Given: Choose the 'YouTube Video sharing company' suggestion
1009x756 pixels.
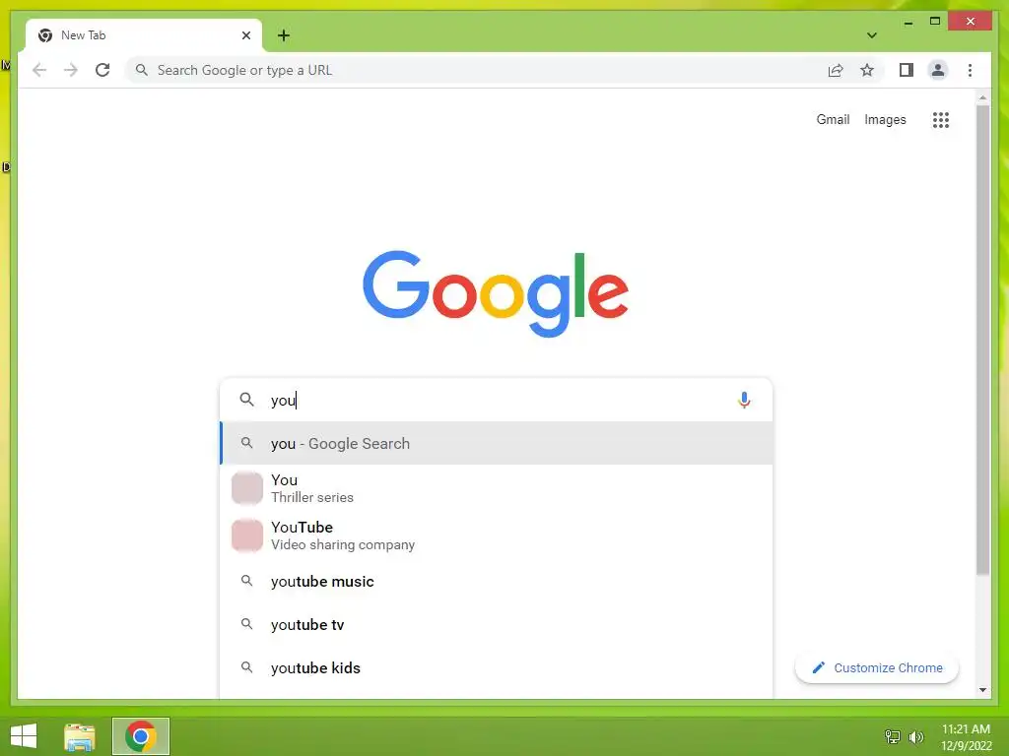Looking at the screenshot, I should click(x=497, y=535).
